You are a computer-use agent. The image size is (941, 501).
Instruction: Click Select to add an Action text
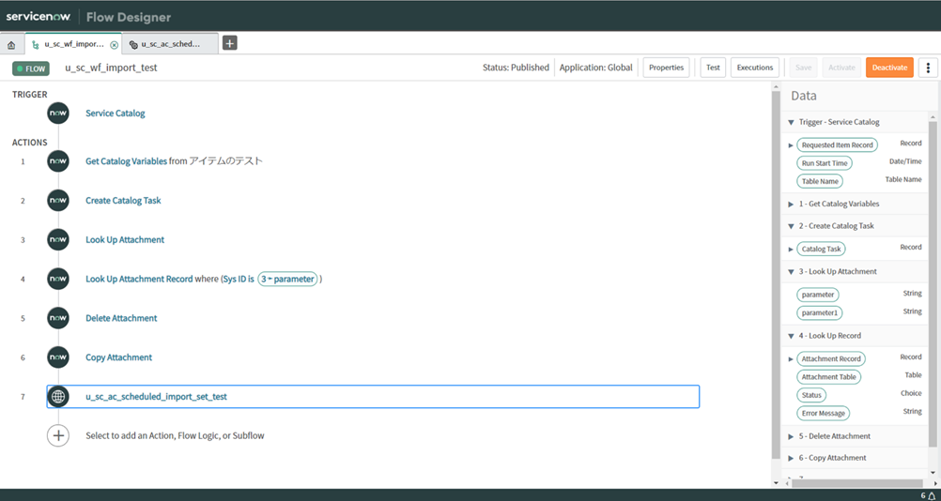175,435
